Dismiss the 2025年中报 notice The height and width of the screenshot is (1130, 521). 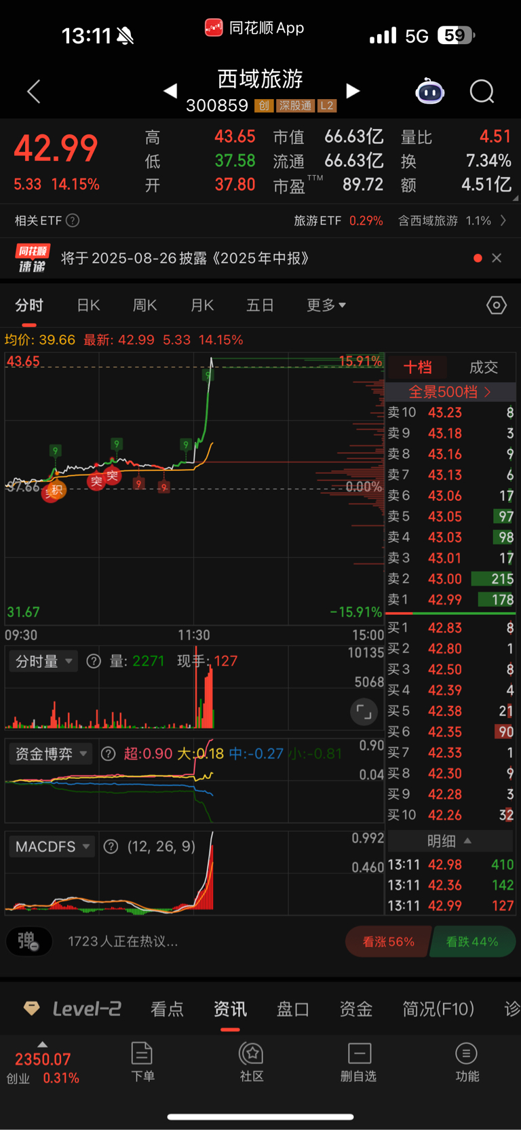[x=497, y=258]
